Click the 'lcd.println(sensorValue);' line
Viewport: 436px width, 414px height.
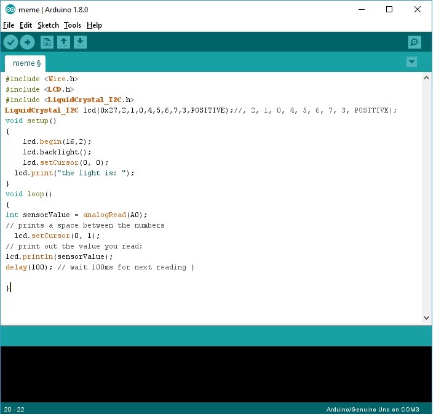tap(59, 257)
